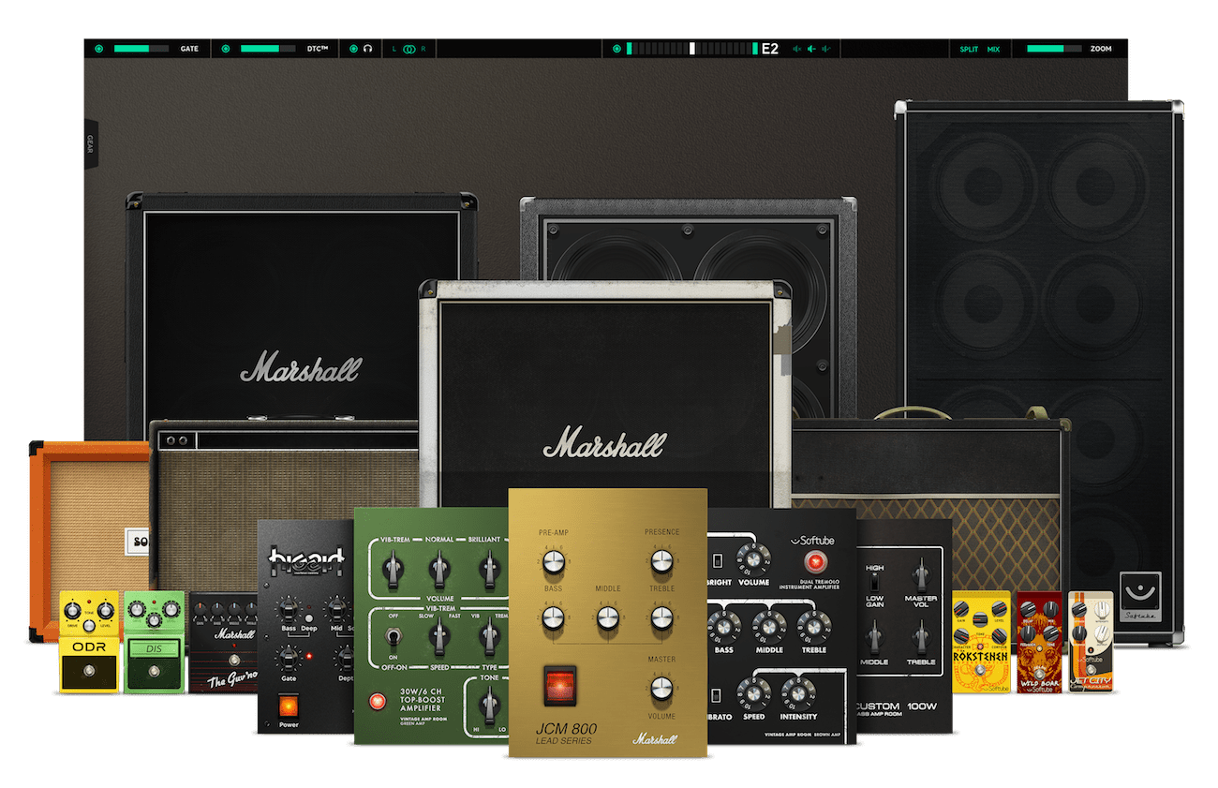This screenshot has width=1218, height=788.
Task: Stomp the DIS pedal footswitch
Action: 154,671
